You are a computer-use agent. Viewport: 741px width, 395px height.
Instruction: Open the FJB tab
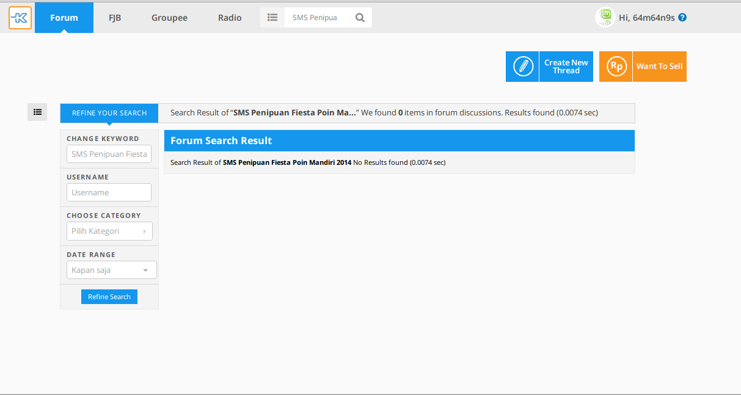coord(115,18)
